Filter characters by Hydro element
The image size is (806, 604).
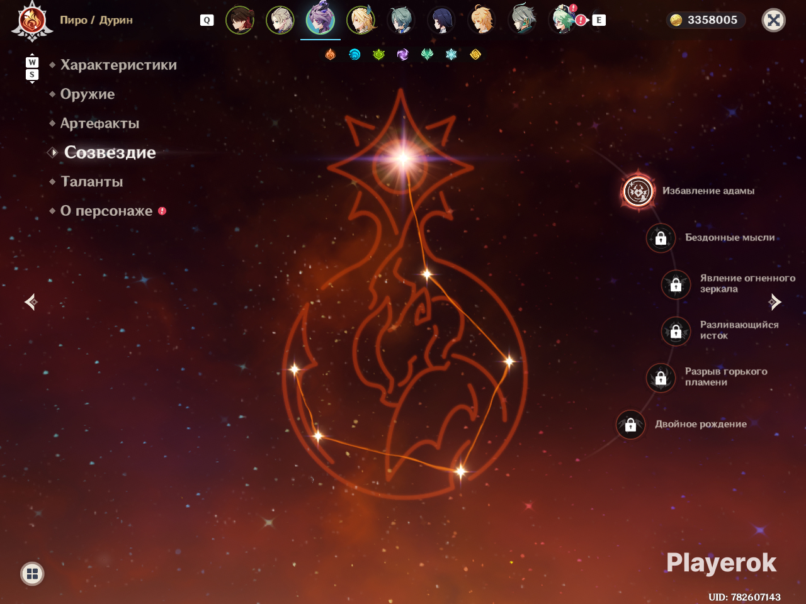(355, 55)
